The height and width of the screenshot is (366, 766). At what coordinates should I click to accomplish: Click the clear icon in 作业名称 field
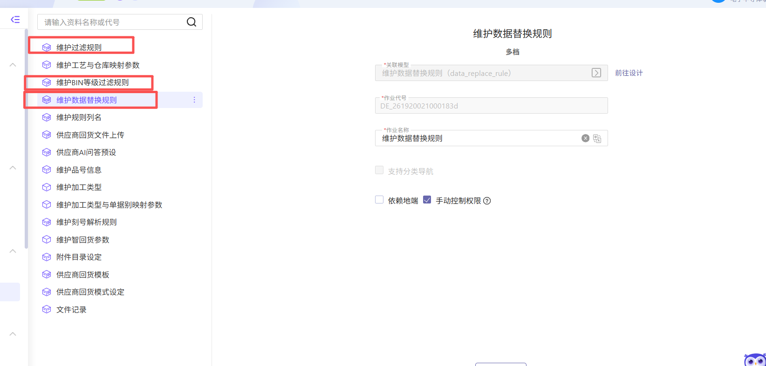(585, 138)
